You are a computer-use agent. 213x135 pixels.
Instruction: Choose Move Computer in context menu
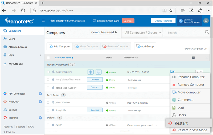pos(190,92)
